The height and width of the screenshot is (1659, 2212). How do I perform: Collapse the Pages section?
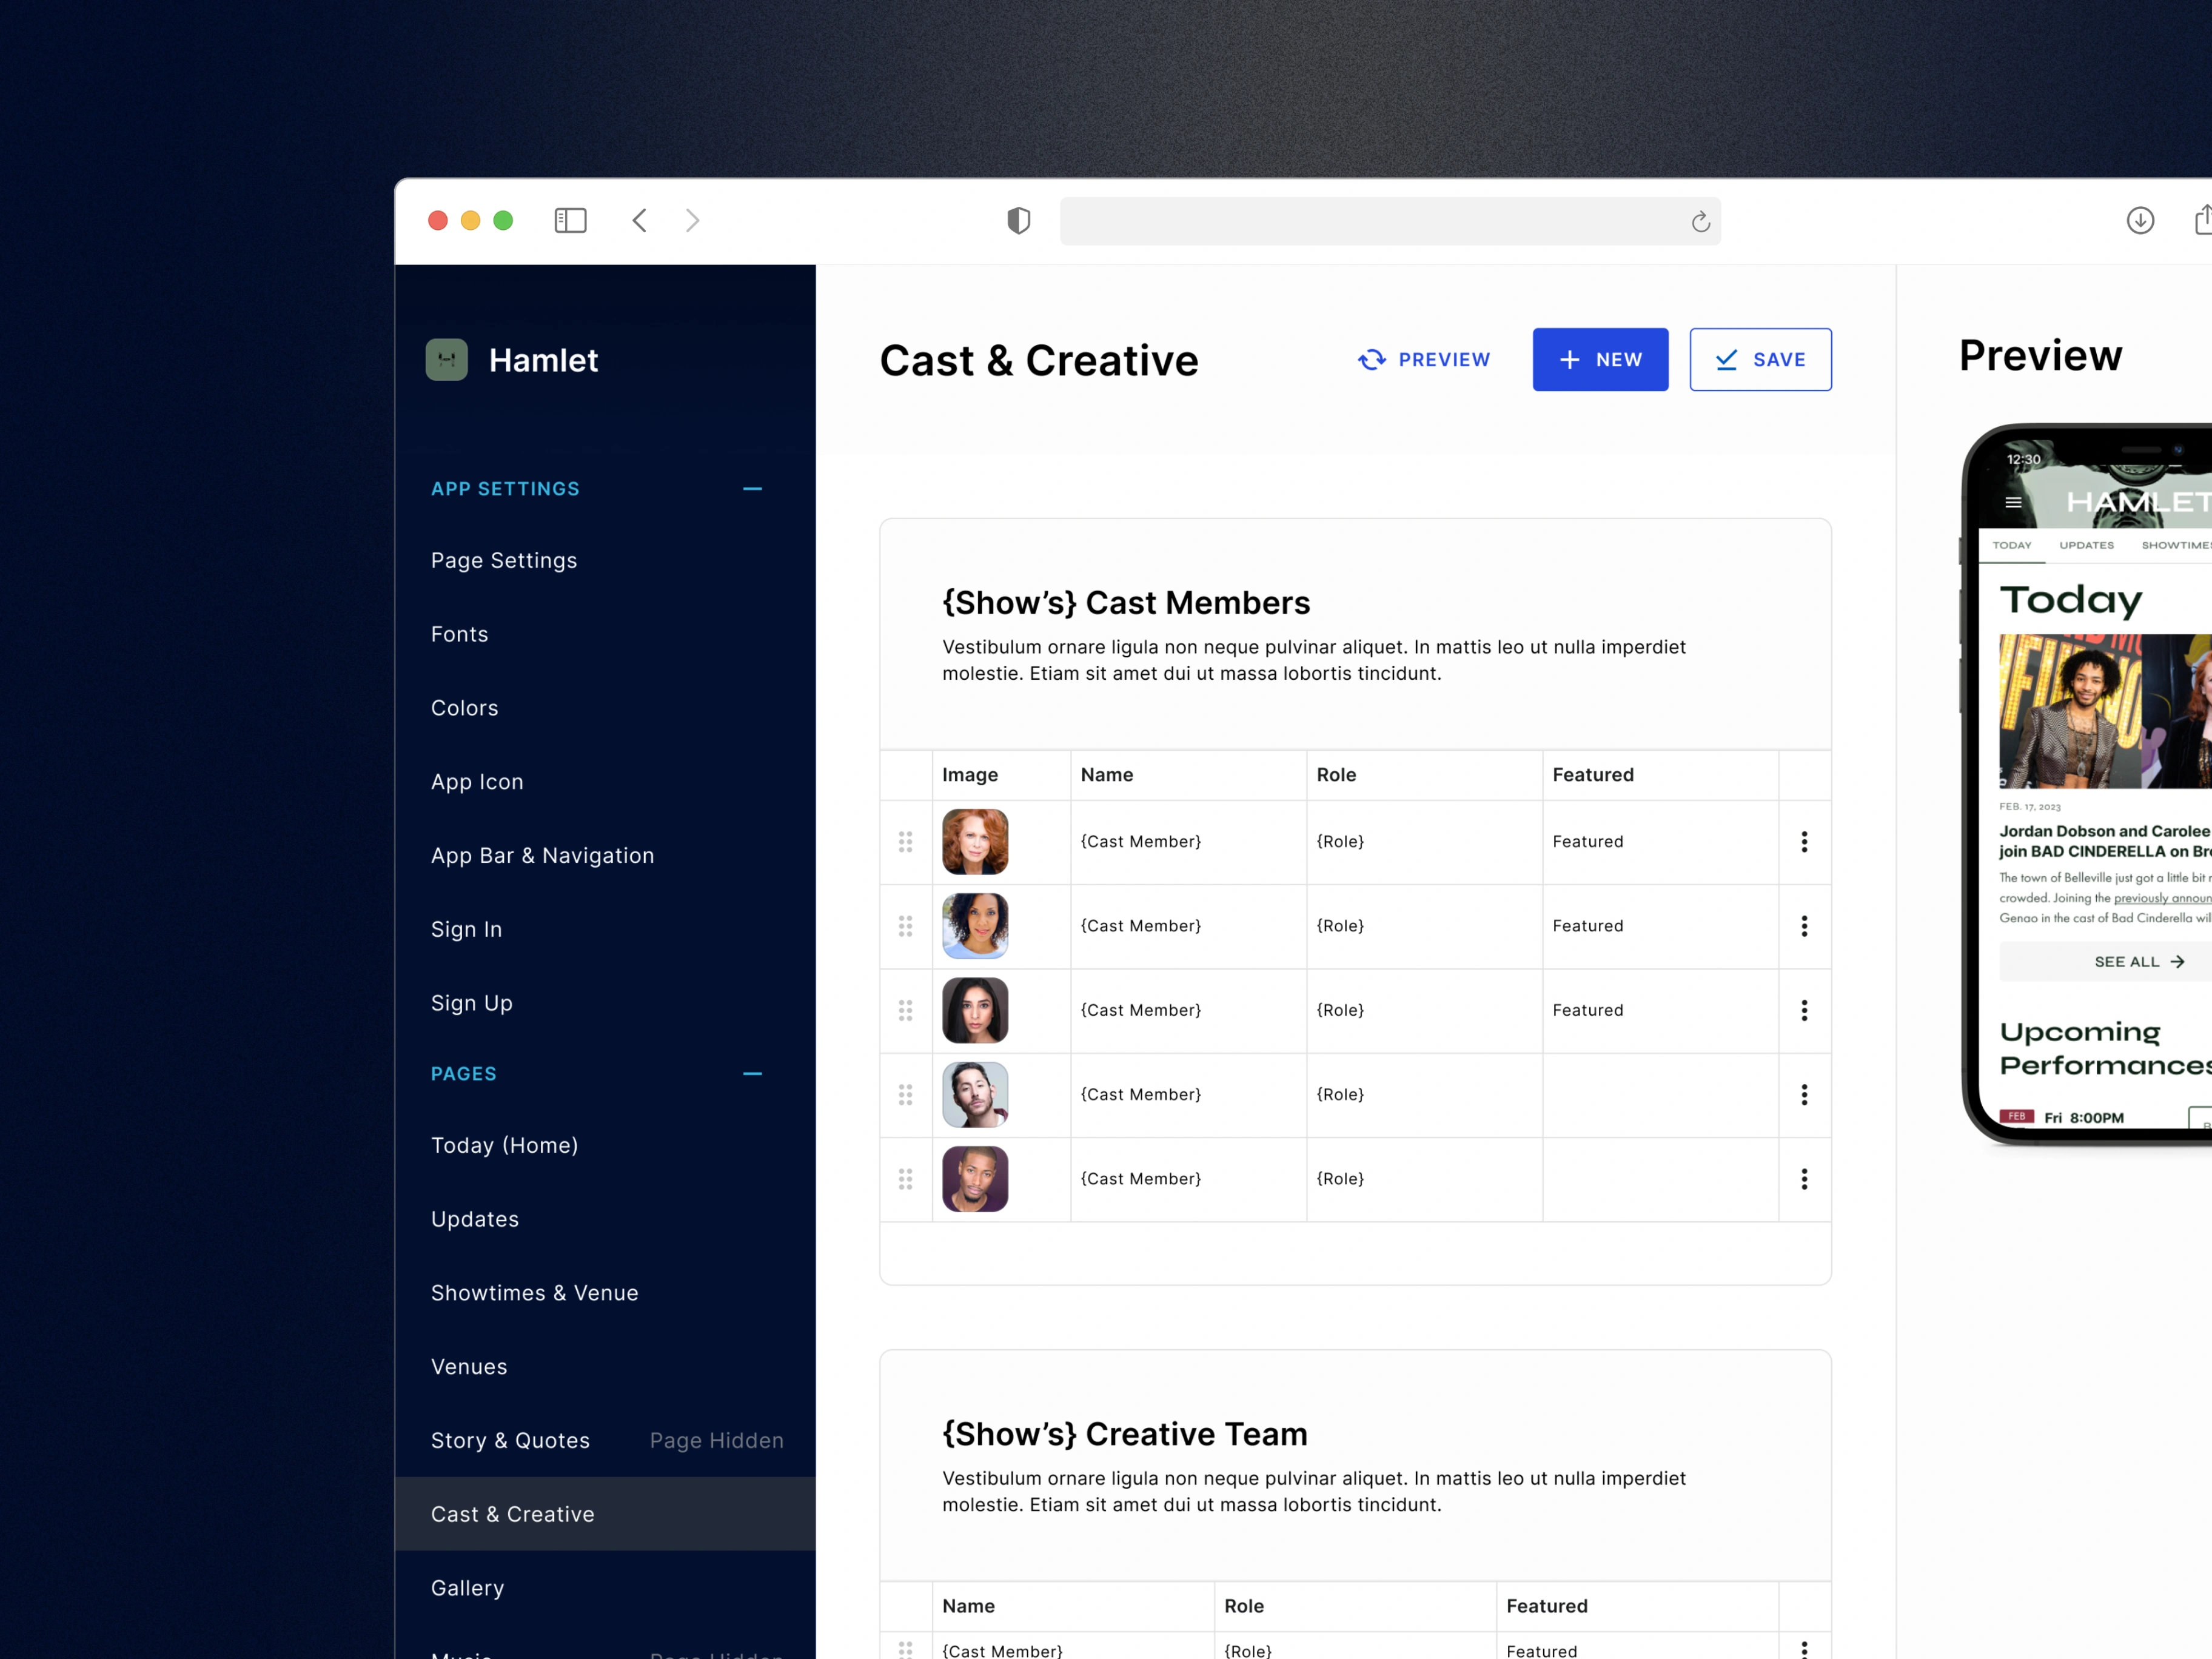point(752,1074)
